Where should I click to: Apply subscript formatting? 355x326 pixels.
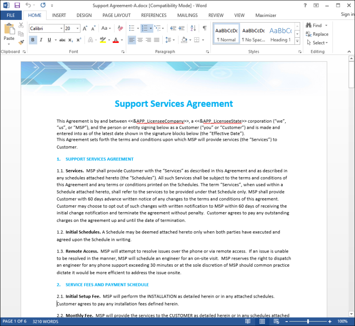(x=71, y=40)
